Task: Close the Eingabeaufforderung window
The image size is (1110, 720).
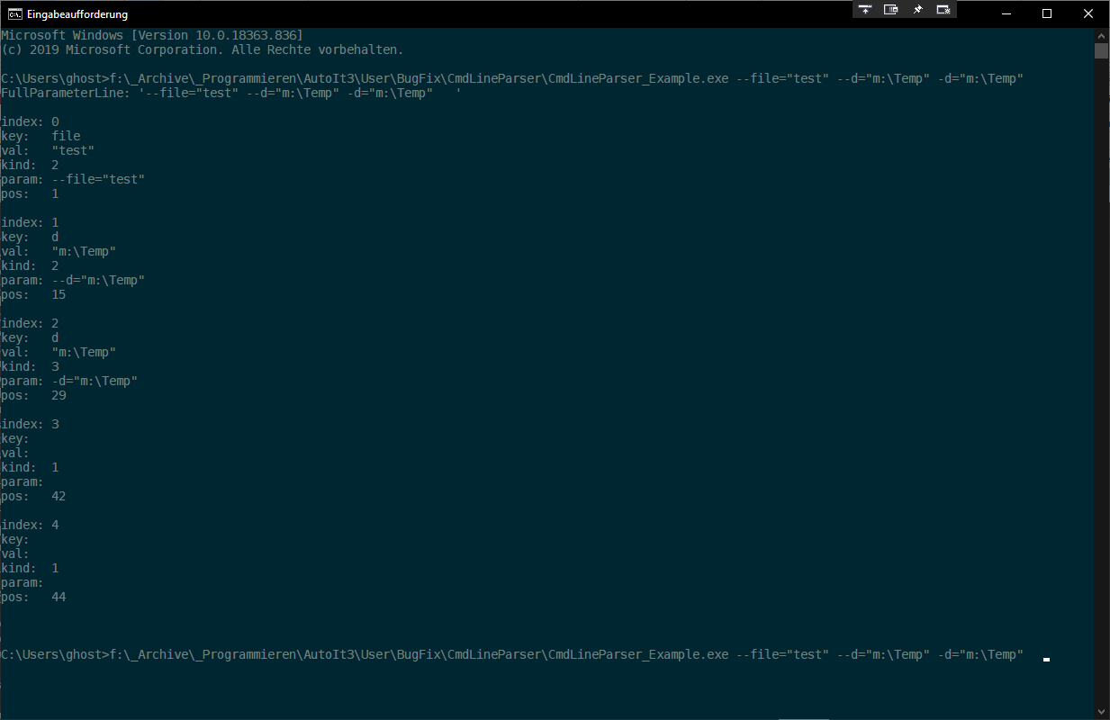Action: [1087, 13]
